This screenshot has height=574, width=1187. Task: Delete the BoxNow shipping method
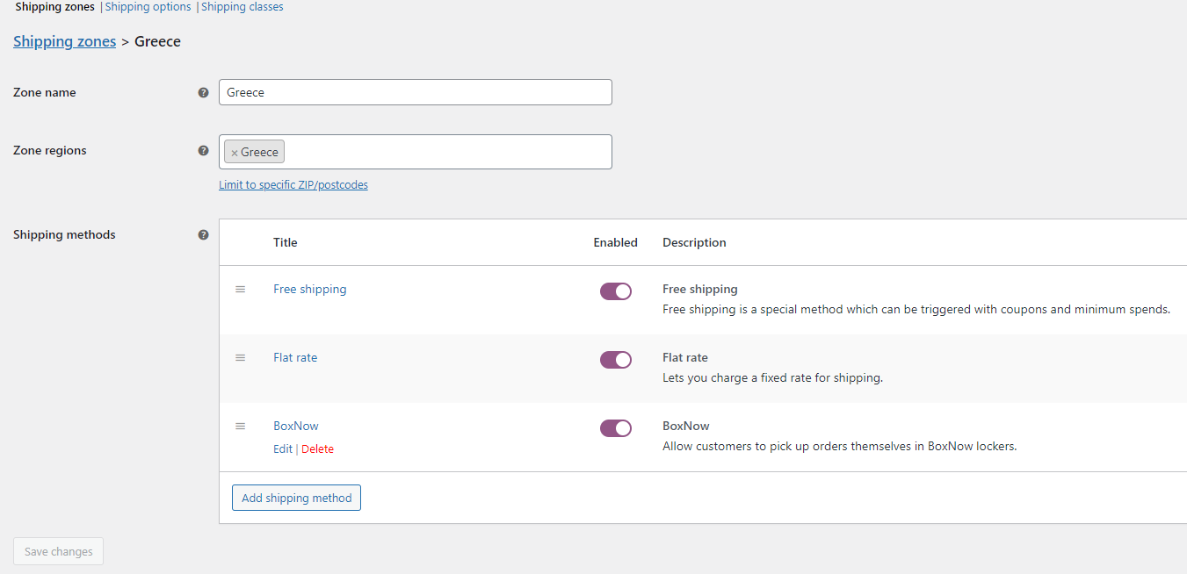[317, 448]
